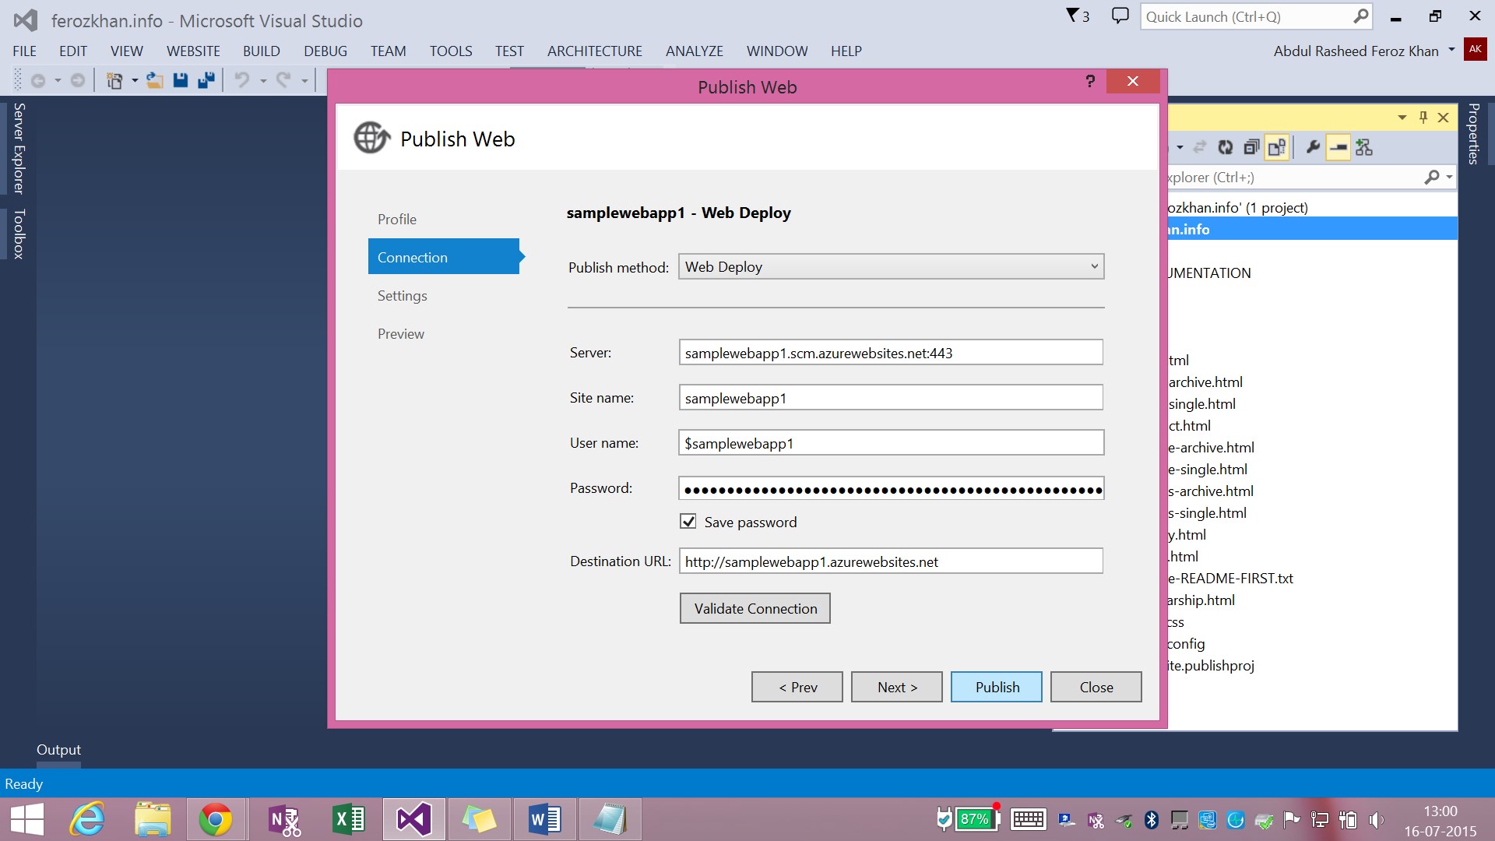Viewport: 1495px width, 841px height.
Task: Open Solution Explorer window position dropdown
Action: 1402,118
